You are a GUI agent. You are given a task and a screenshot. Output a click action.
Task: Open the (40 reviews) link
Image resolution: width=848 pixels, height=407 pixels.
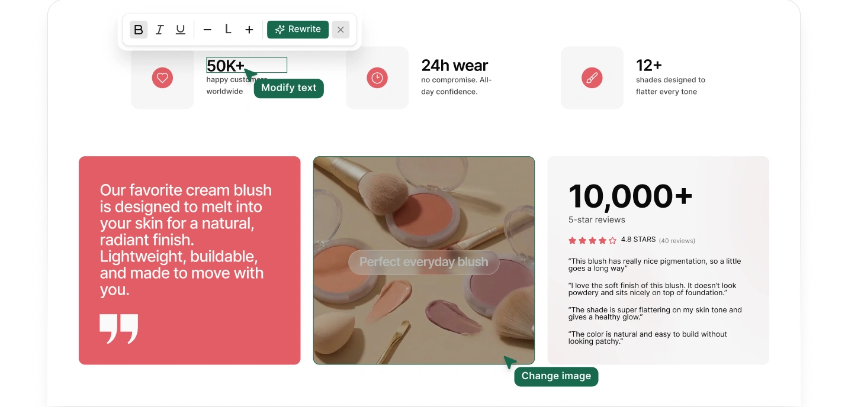click(x=677, y=241)
